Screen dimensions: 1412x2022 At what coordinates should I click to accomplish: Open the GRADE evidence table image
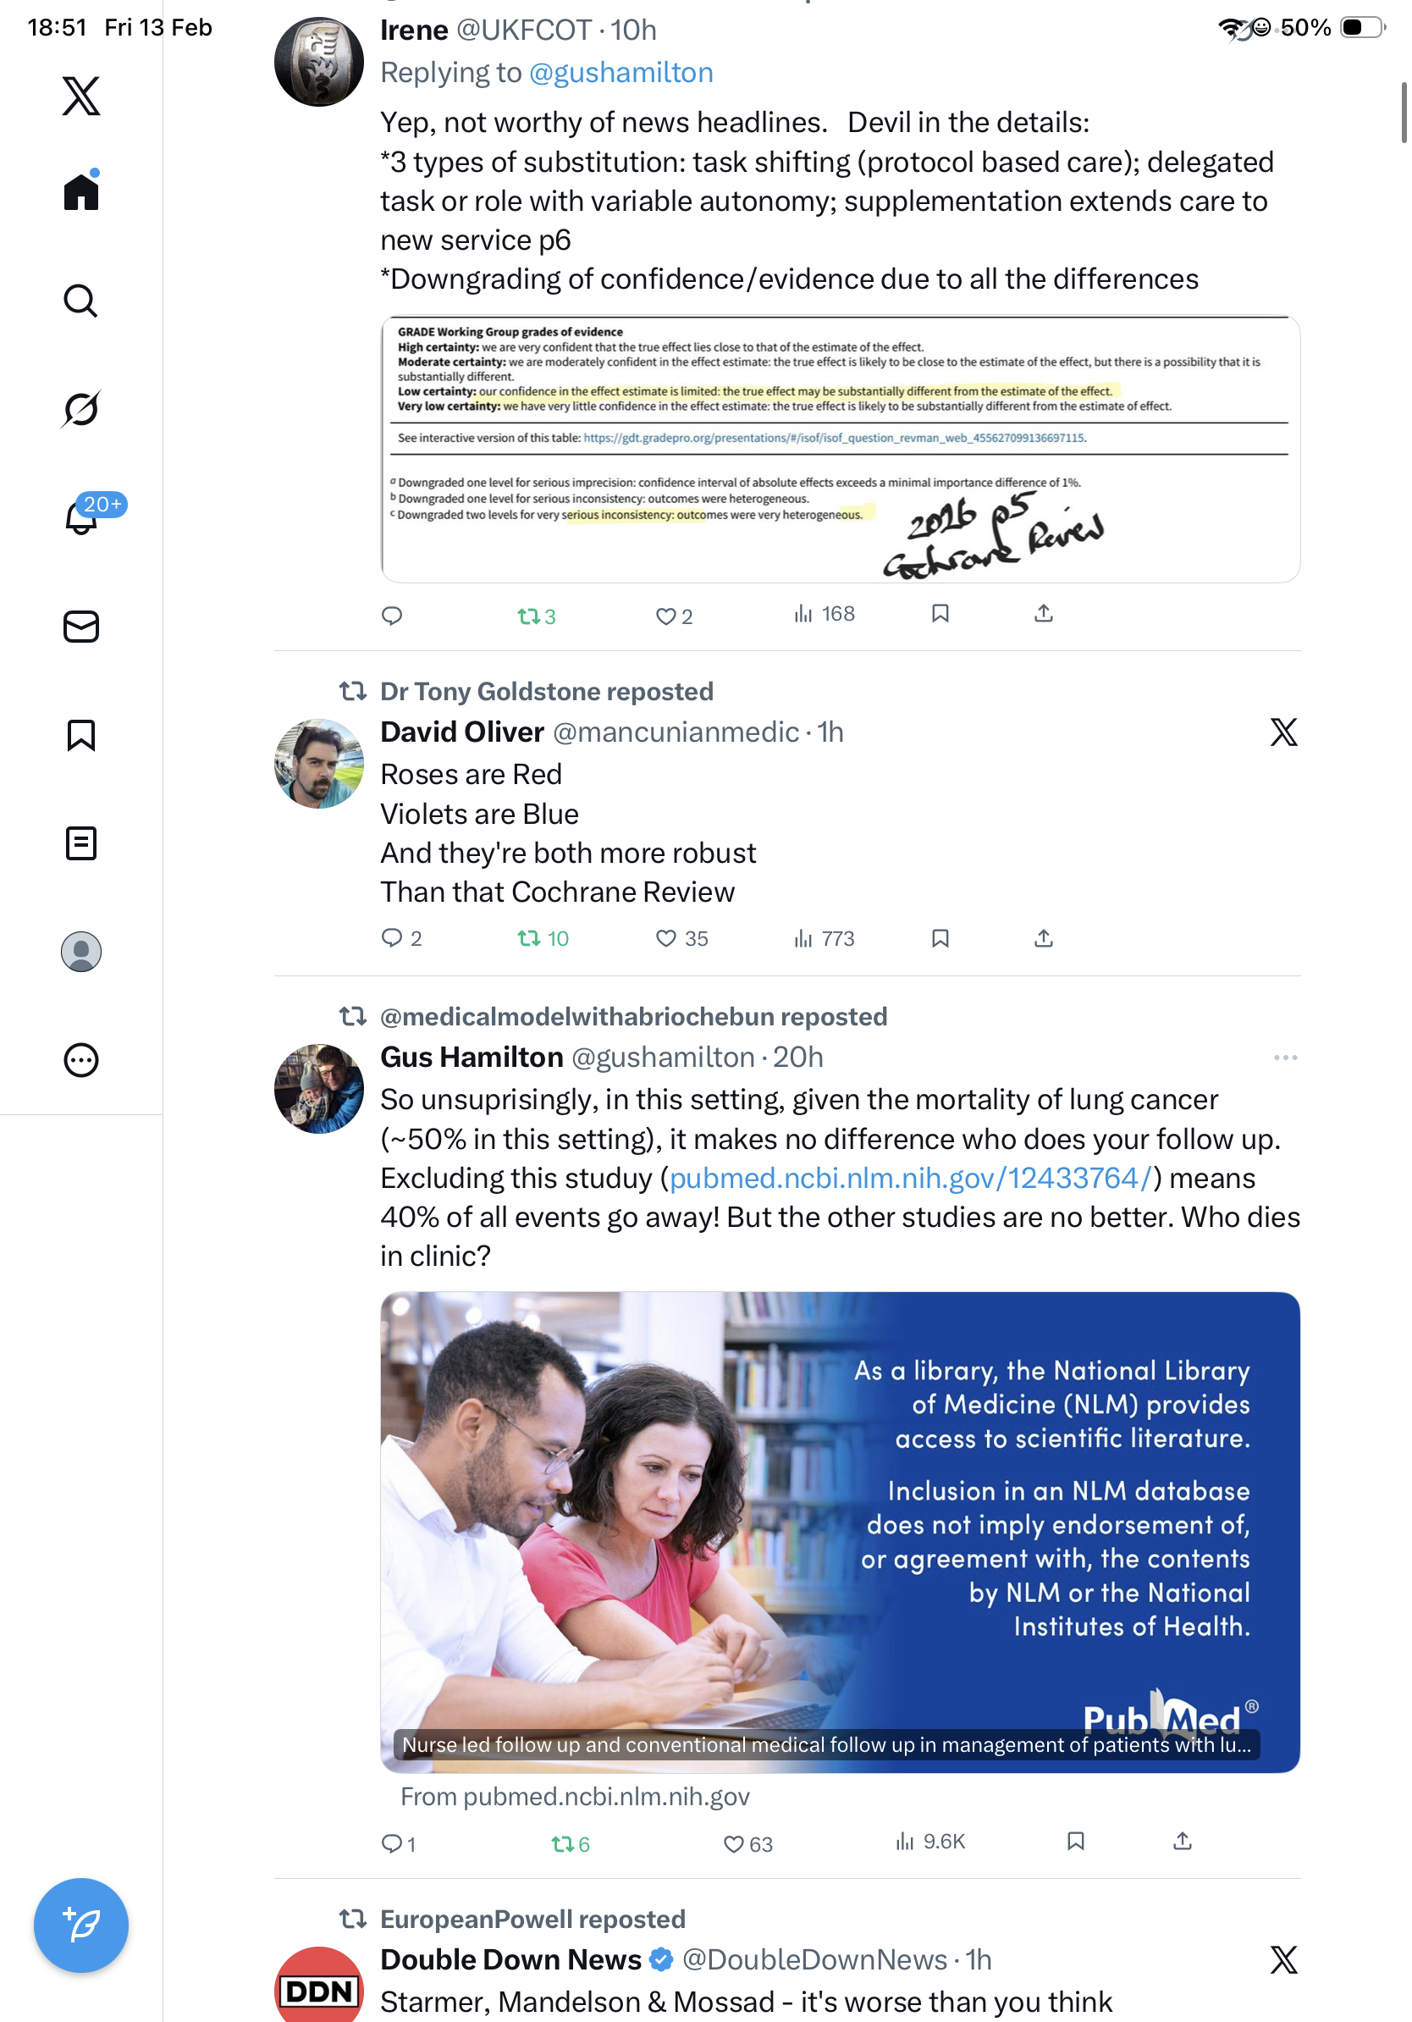[840, 449]
